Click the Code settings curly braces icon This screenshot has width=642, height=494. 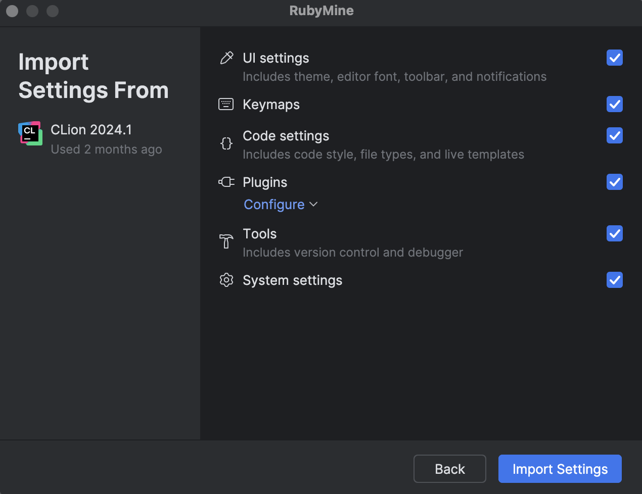[226, 143]
